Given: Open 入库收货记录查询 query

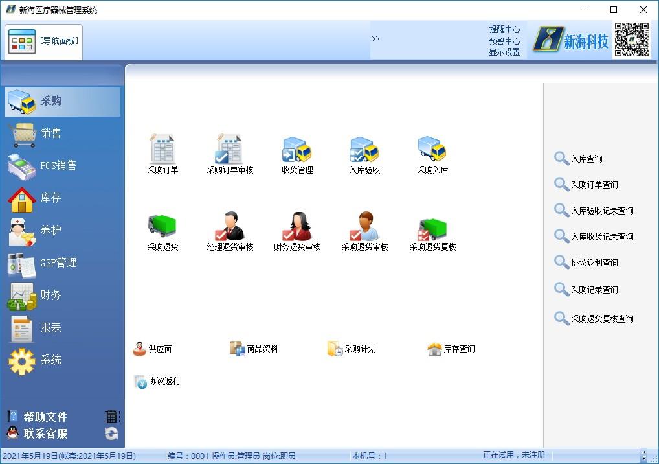Looking at the screenshot, I should [594, 237].
